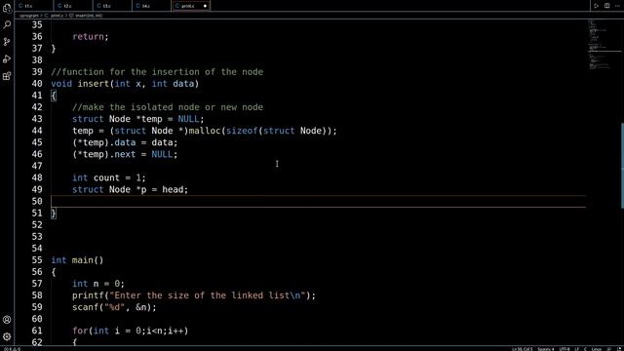Click the for loop on line 61
624x351 pixels.
[x=130, y=331]
